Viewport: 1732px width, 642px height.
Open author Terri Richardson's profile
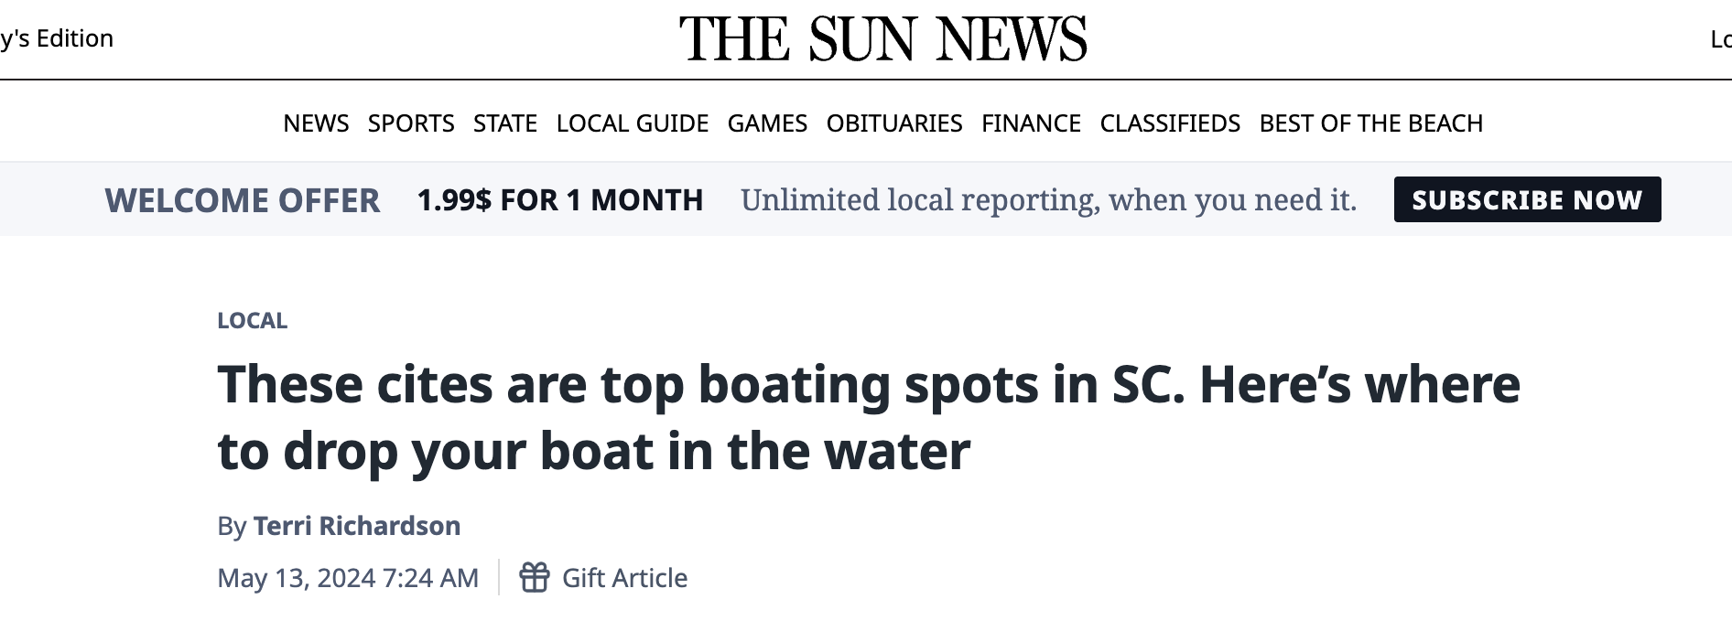[357, 526]
